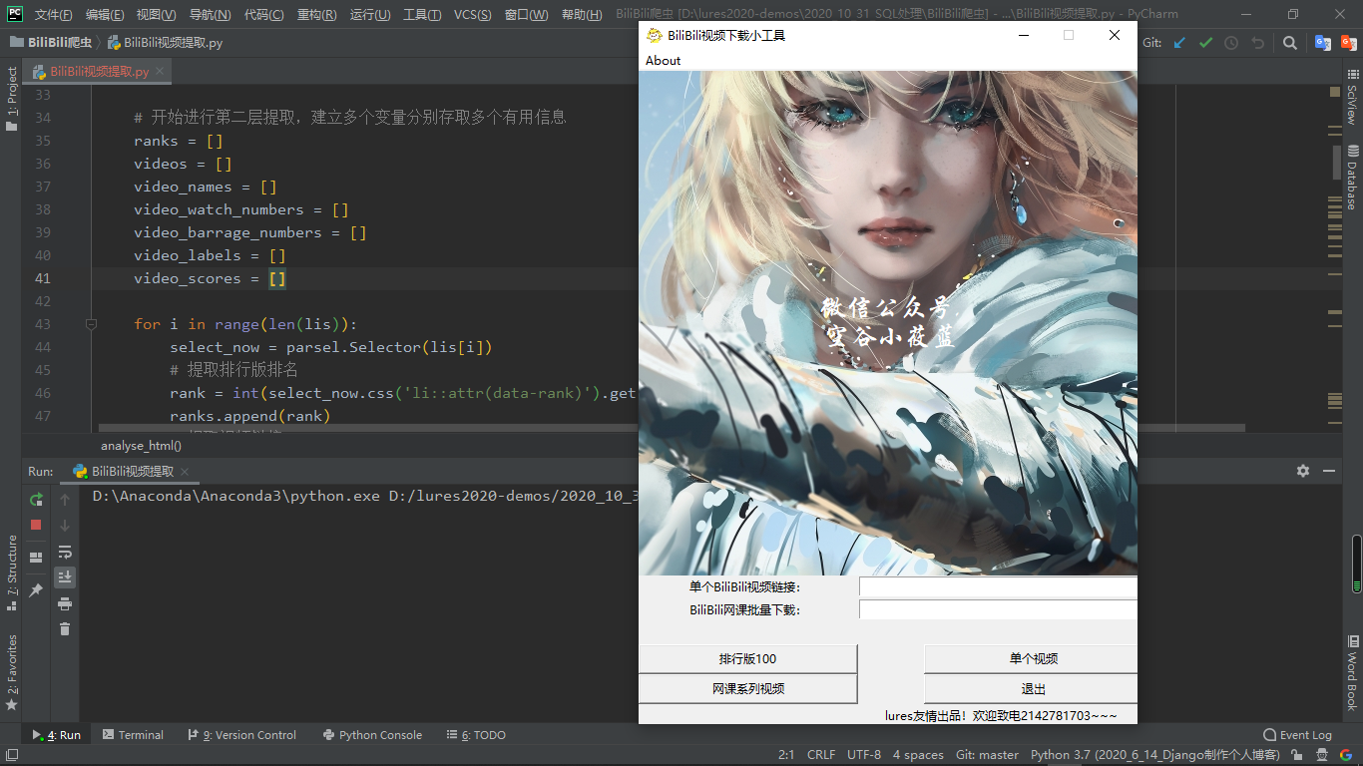Screen dimensions: 1363x766
Task: Click the Git Update Project blue arrow
Action: coord(1180,43)
